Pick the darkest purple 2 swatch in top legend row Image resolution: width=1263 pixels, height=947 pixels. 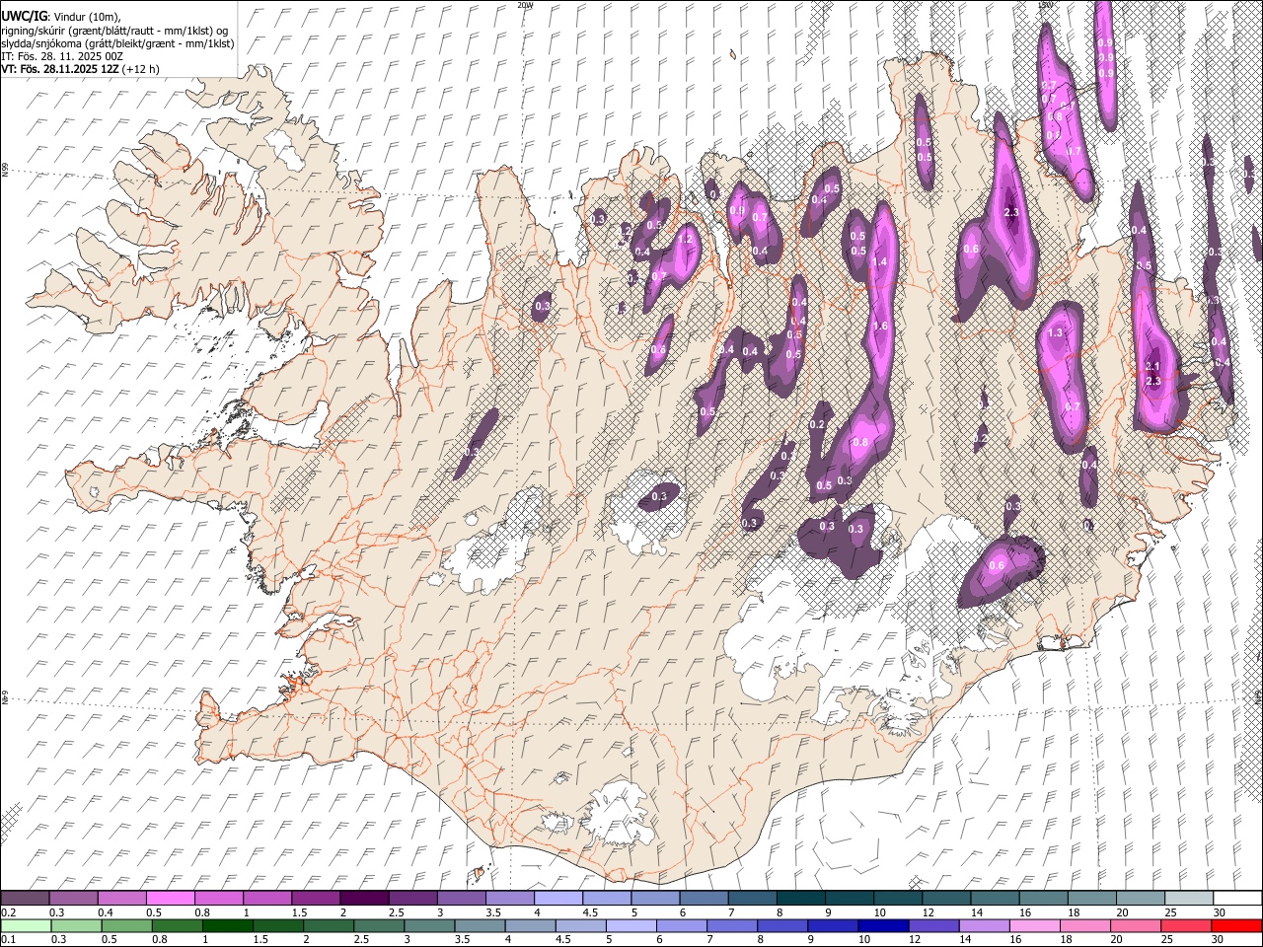(364, 898)
